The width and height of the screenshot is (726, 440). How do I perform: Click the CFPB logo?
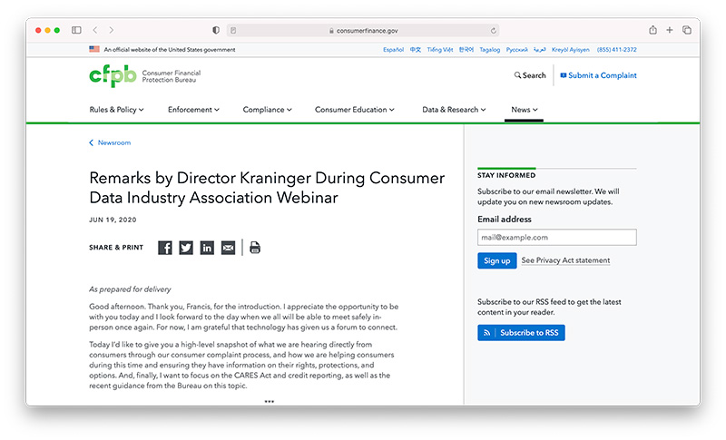[113, 76]
